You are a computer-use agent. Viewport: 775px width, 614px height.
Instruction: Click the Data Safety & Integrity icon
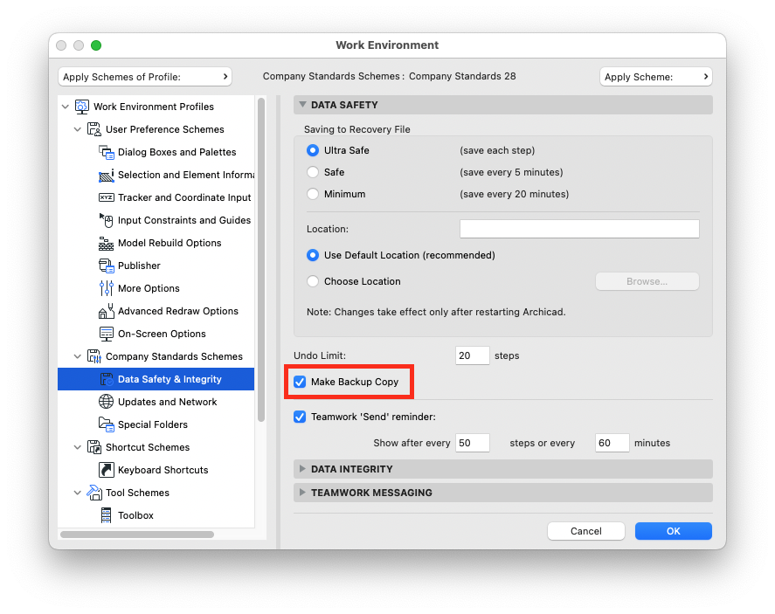click(x=107, y=379)
